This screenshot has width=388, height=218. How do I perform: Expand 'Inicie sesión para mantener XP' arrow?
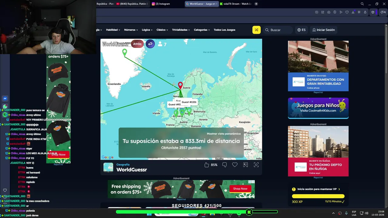tap(339, 189)
